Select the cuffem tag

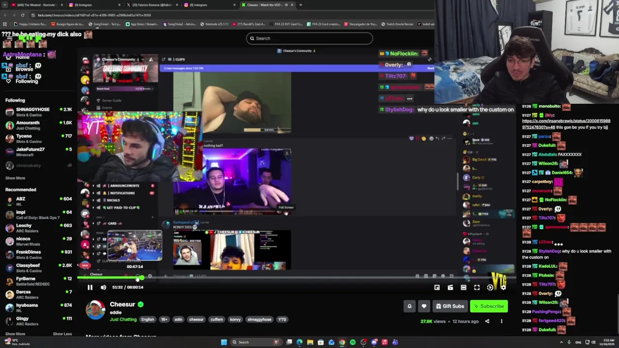(217, 319)
